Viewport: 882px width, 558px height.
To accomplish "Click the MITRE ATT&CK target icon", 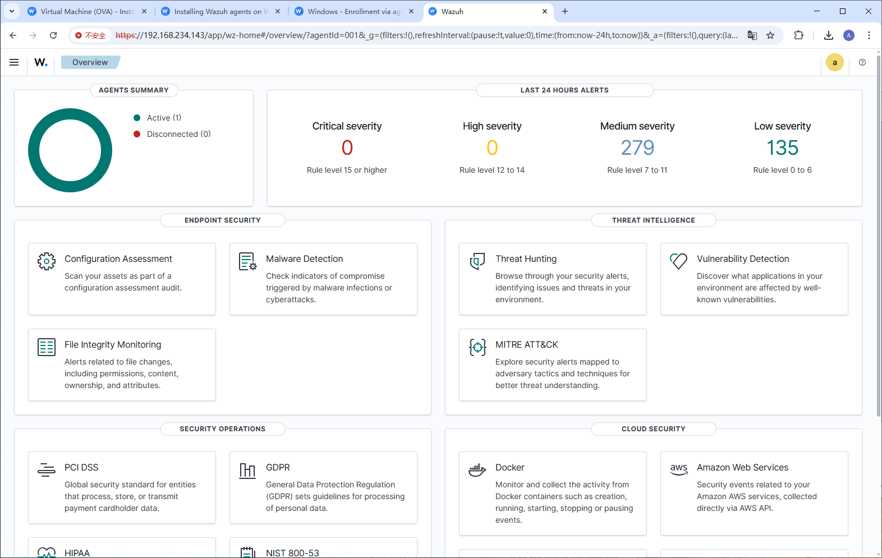I will click(477, 347).
